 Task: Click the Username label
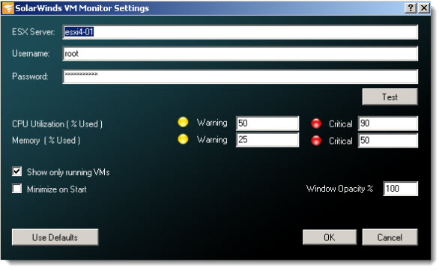pos(31,53)
